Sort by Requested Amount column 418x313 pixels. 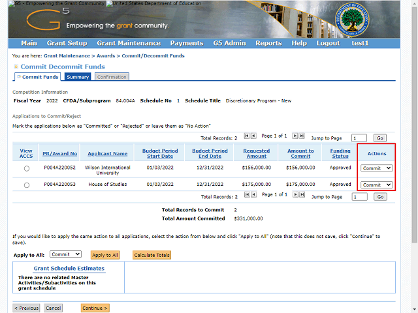[x=256, y=153]
